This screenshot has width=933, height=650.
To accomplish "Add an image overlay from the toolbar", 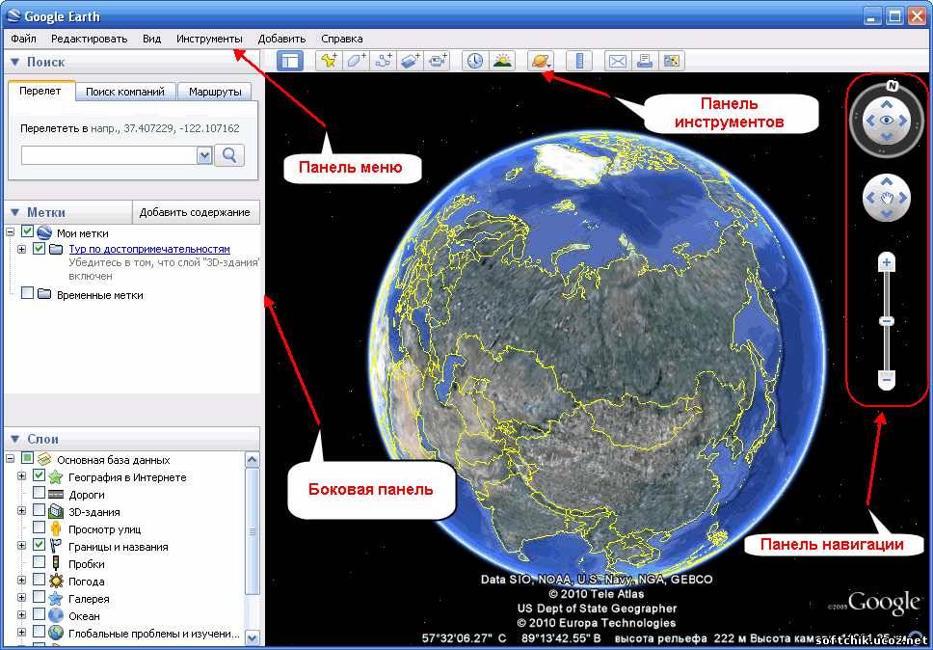I will coord(411,61).
